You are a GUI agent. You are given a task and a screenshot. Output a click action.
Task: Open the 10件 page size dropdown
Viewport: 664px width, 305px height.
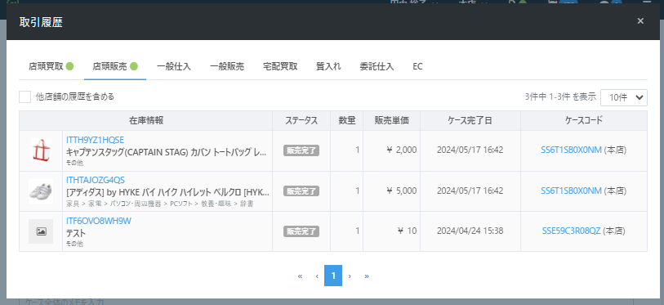(x=624, y=97)
